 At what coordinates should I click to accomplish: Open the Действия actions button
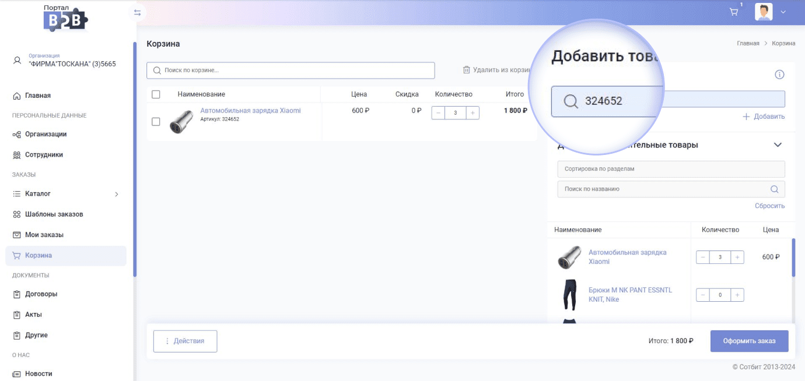(x=185, y=341)
